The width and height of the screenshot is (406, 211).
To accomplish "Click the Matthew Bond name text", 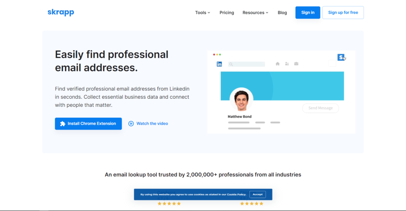I will click(239, 117).
